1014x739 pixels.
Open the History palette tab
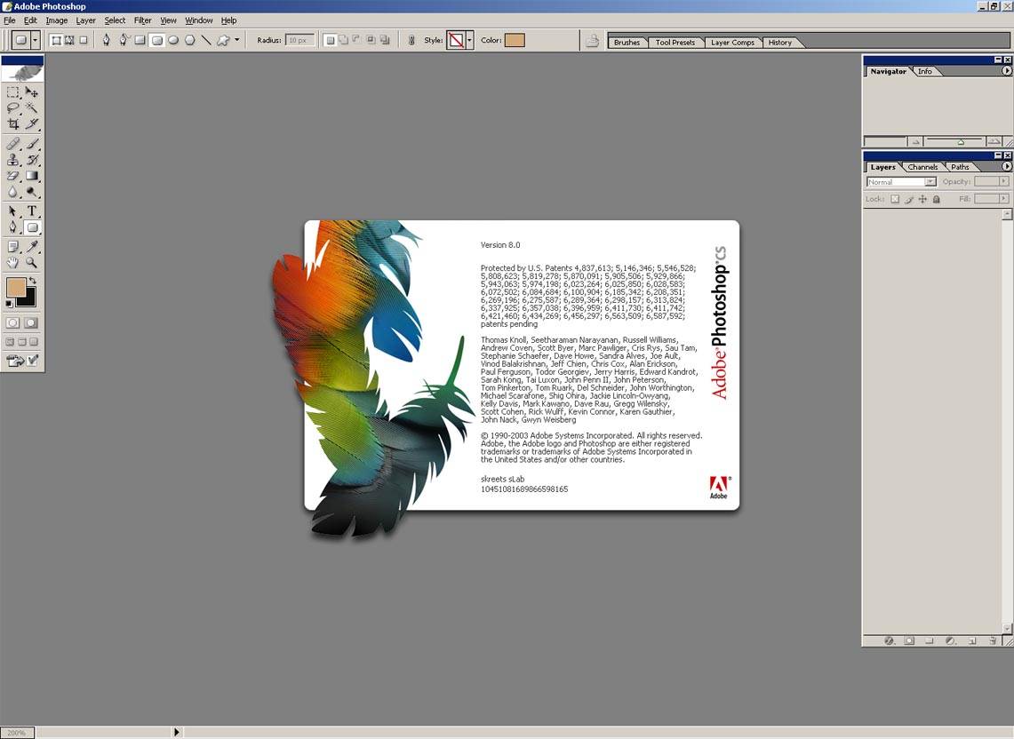[780, 42]
